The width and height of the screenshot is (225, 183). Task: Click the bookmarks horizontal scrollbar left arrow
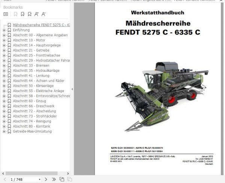pyautogui.click(x=3, y=173)
